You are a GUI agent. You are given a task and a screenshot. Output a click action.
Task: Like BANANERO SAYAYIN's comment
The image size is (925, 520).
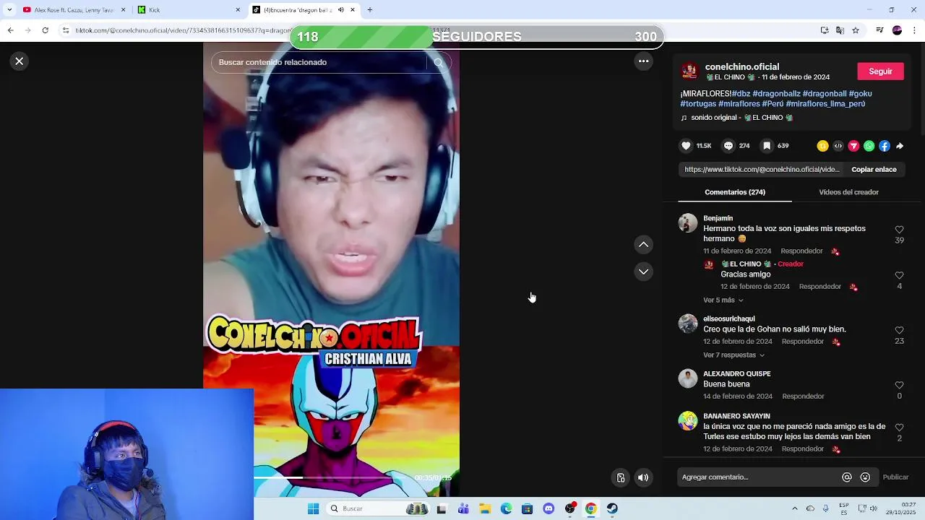pos(899,428)
